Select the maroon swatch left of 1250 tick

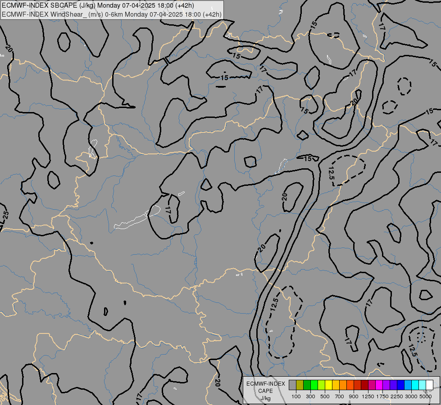tap(364, 385)
